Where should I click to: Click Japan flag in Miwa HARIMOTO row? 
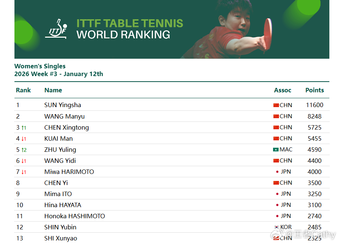pyautogui.click(x=277, y=172)
